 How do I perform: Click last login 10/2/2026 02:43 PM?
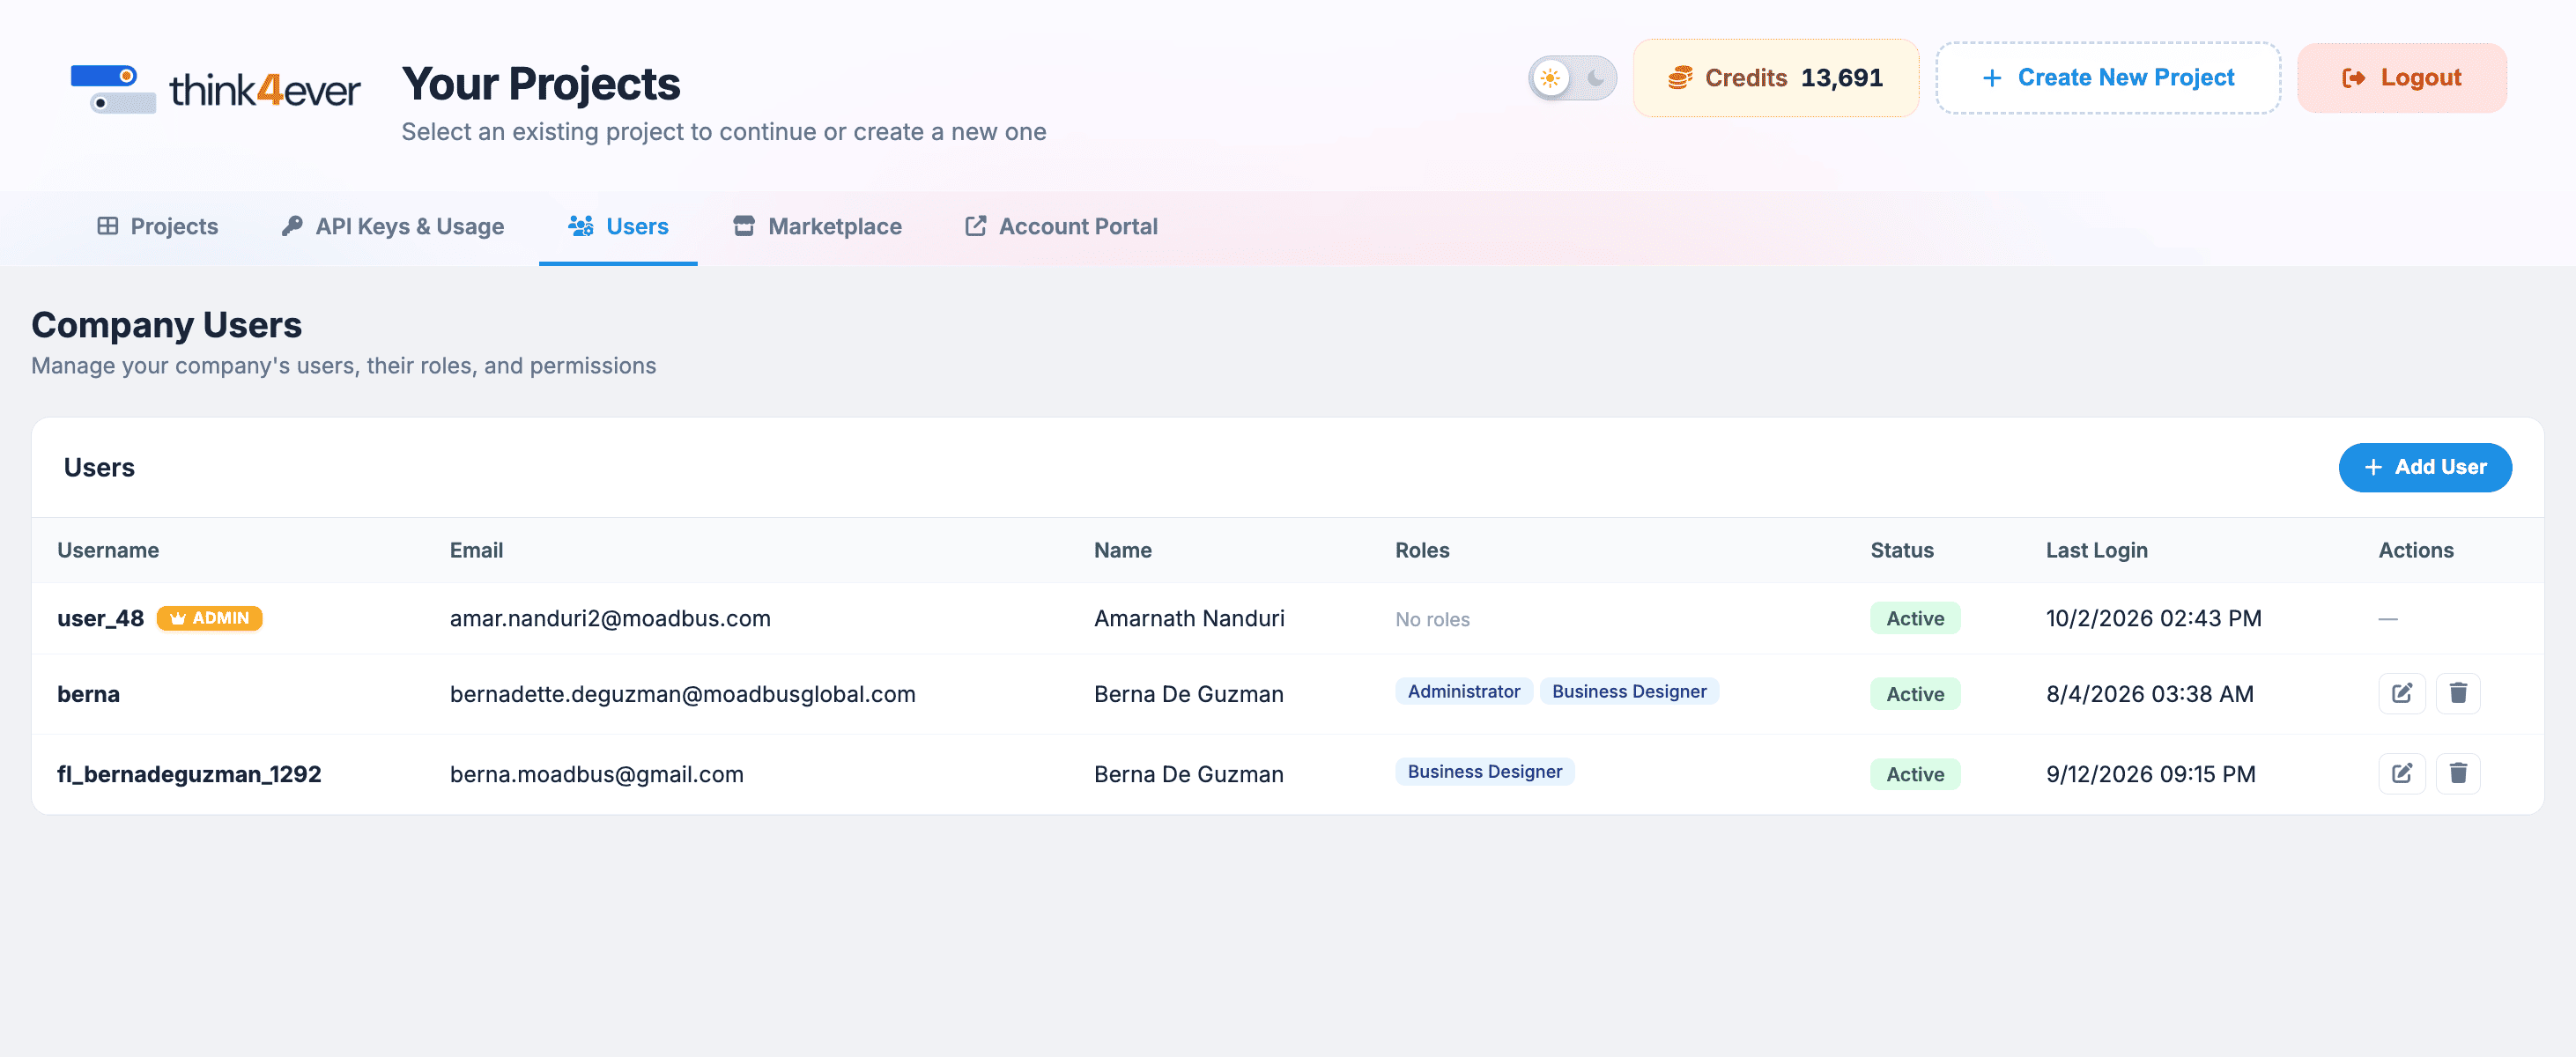tap(2153, 618)
